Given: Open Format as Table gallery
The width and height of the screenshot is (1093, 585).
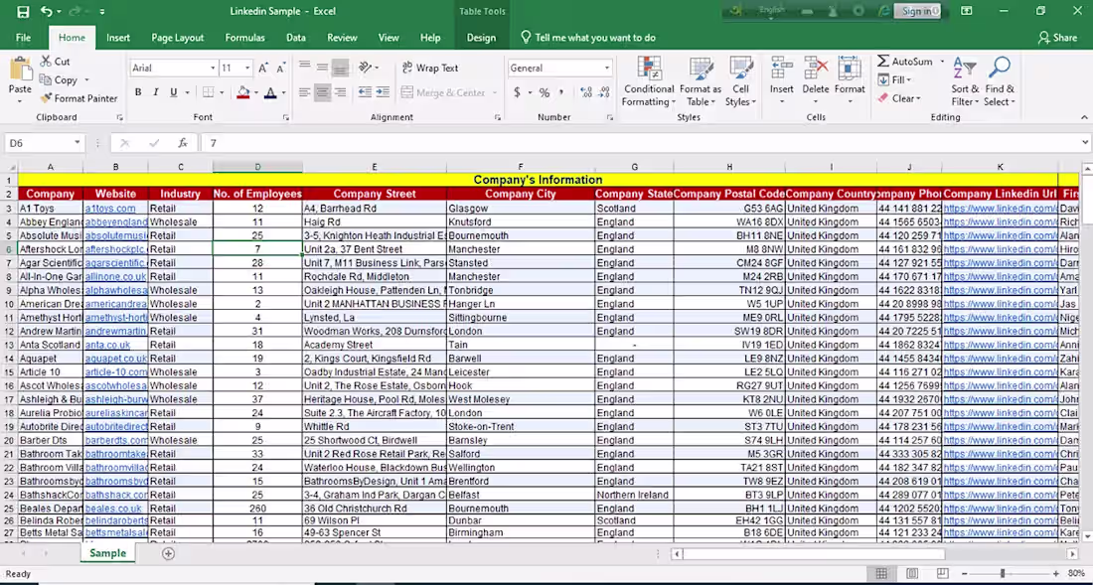Looking at the screenshot, I should pyautogui.click(x=701, y=81).
